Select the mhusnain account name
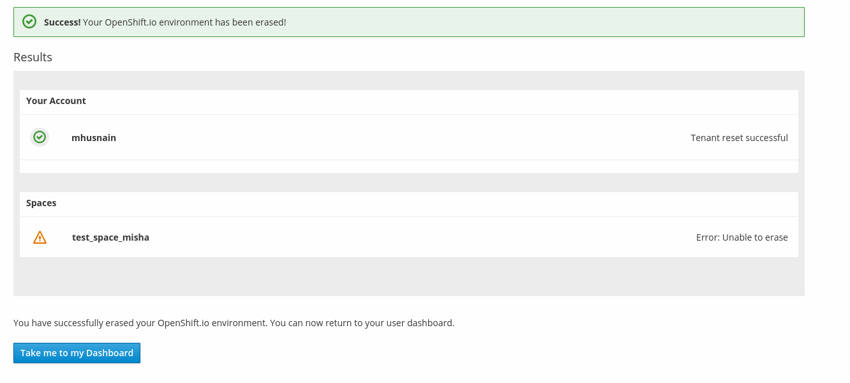 (x=93, y=137)
